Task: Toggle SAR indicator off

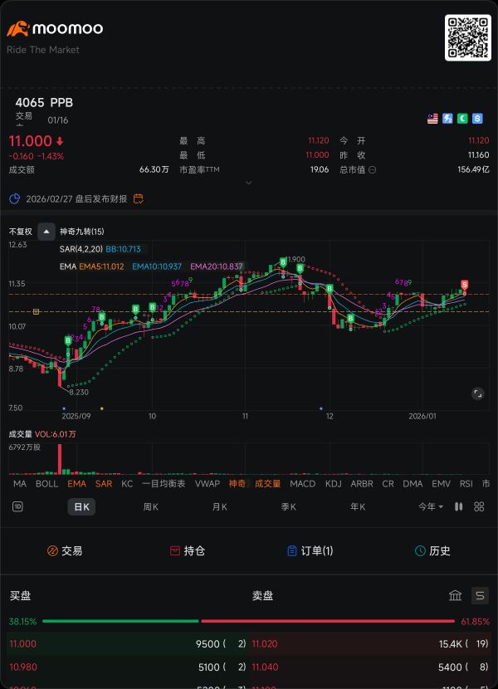Action: (x=104, y=484)
